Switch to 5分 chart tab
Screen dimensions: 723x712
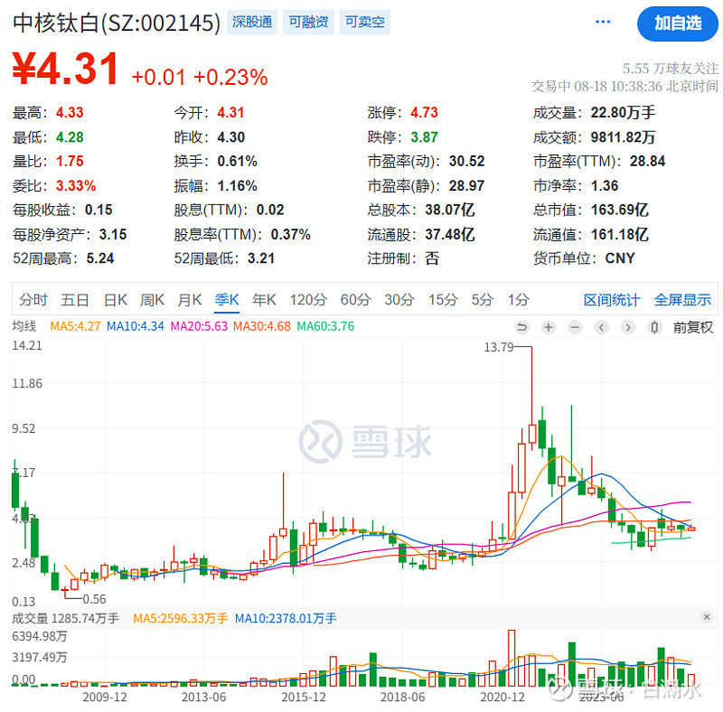coord(483,300)
